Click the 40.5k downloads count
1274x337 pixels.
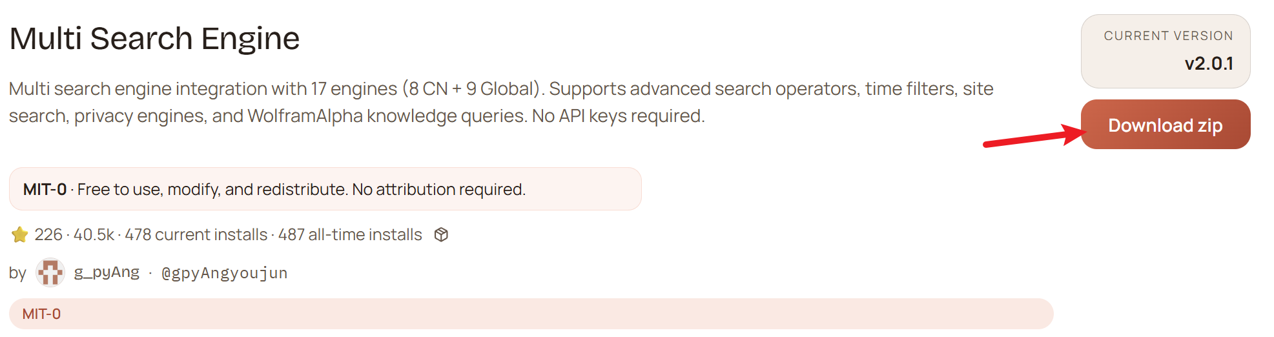pyautogui.click(x=94, y=234)
